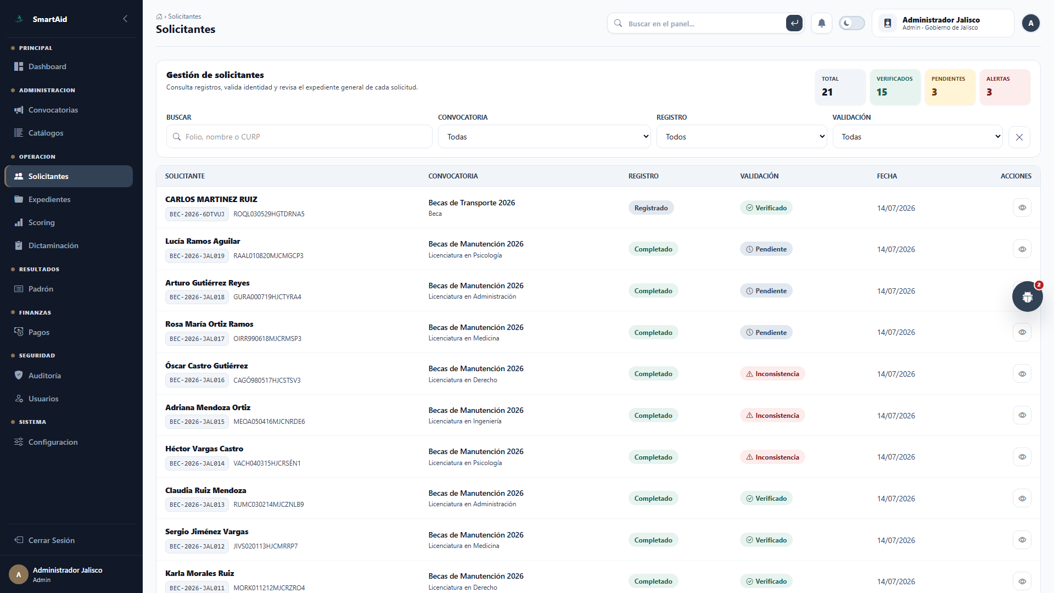Click Pendiente badge for Lucía Ramos Aguilar
1054x593 pixels.
(x=766, y=249)
